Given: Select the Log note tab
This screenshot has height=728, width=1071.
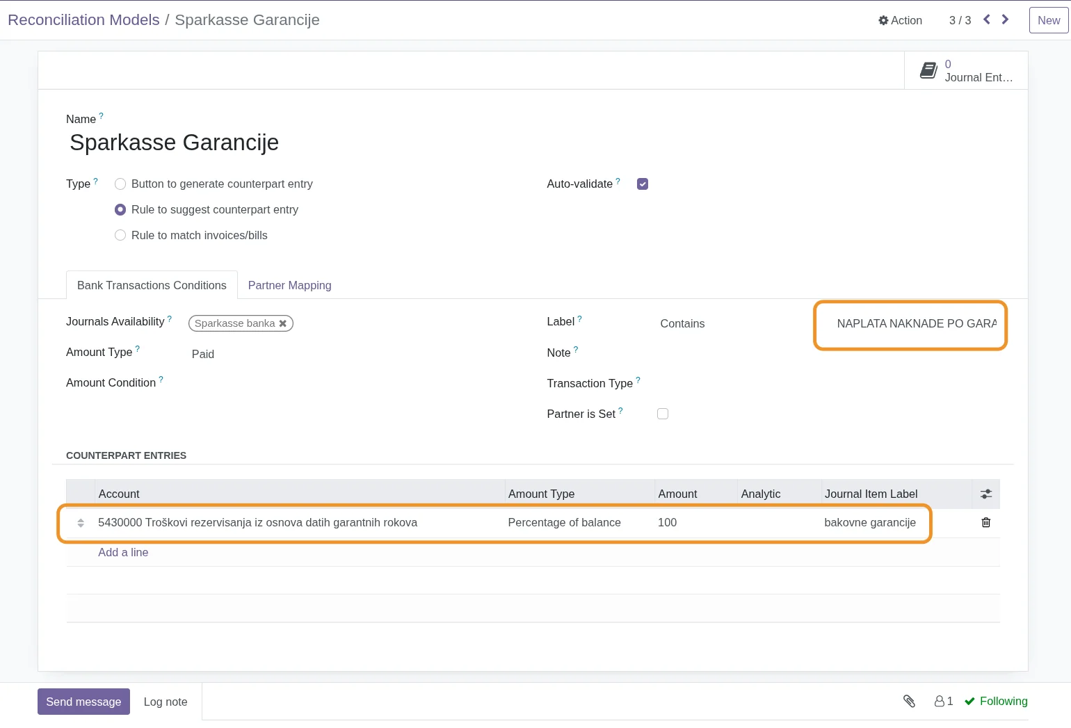Looking at the screenshot, I should tap(166, 702).
